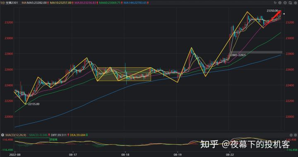Zoom in using the plus circle icon
The image size is (298, 157).
pos(280,2)
